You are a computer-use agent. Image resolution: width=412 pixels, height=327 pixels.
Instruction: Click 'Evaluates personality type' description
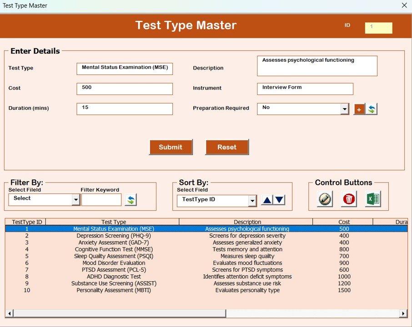point(247,290)
